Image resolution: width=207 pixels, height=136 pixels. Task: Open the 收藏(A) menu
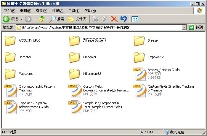click(57, 11)
